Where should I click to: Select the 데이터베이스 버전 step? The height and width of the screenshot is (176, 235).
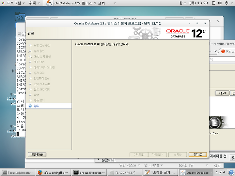point(44,67)
